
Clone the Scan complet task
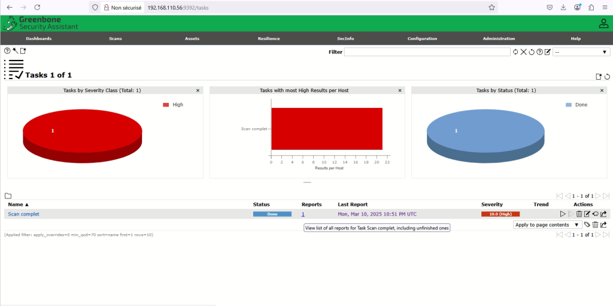coord(596,214)
